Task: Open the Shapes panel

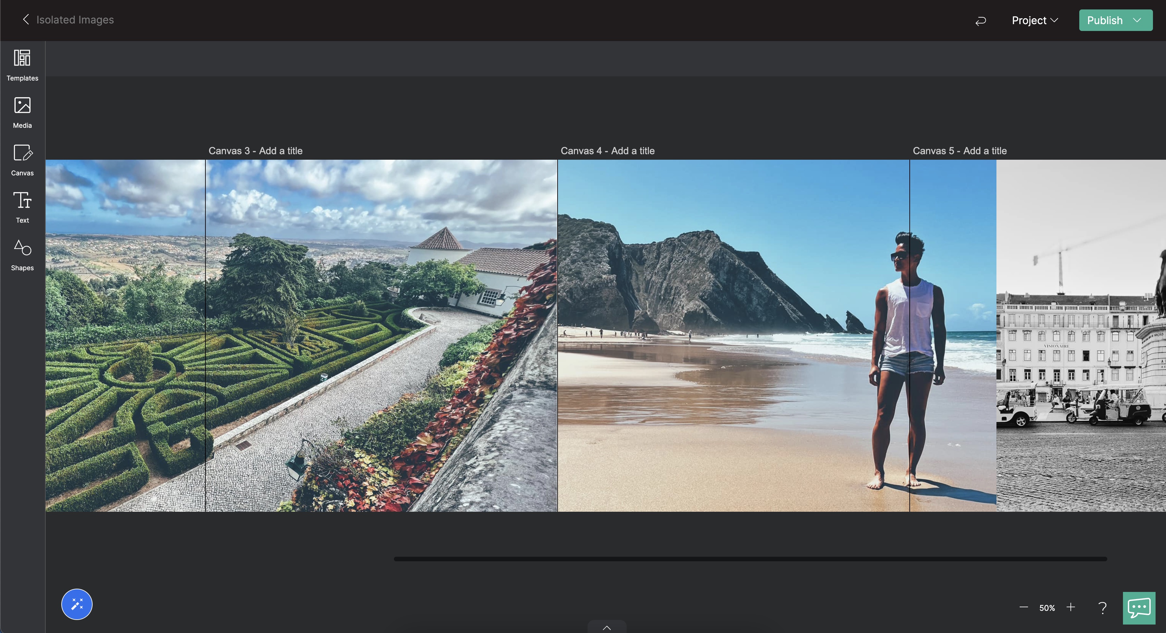Action: point(22,255)
